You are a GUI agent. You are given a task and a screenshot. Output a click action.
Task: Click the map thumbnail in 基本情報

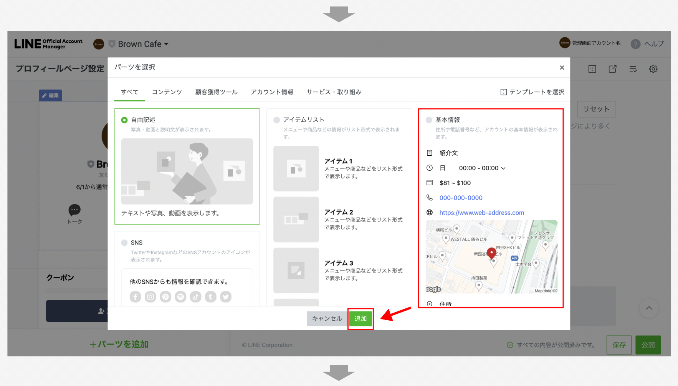[491, 256]
